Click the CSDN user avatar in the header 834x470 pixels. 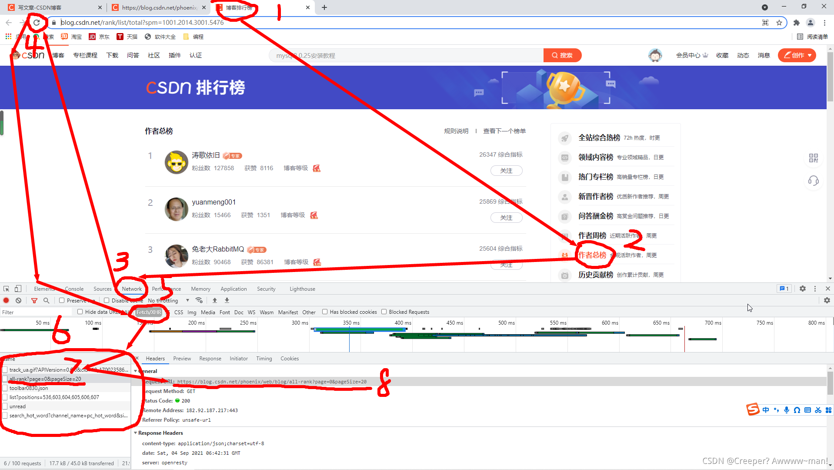(x=655, y=55)
